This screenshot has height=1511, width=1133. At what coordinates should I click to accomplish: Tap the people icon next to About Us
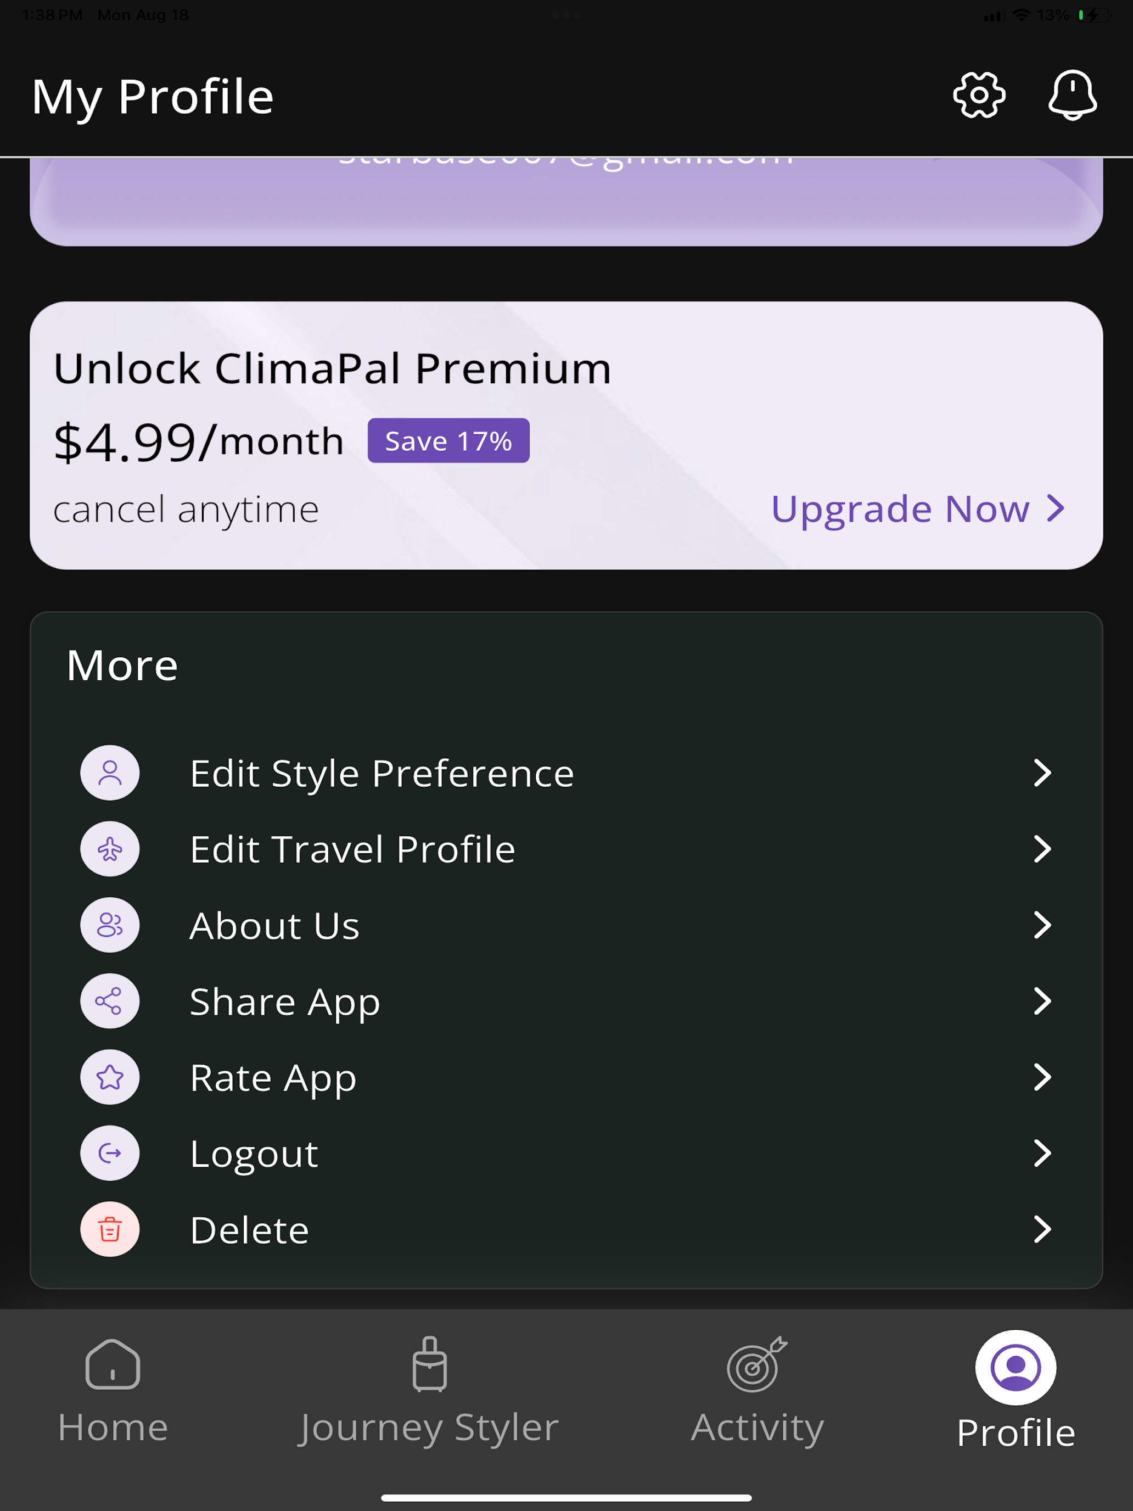[x=110, y=925]
